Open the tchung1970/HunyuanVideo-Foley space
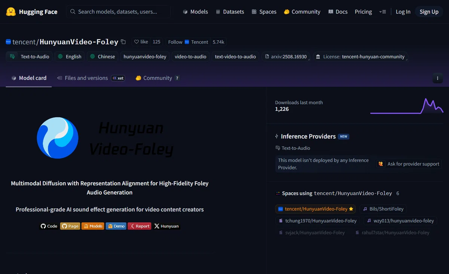This screenshot has height=274, width=449. (x=318, y=221)
